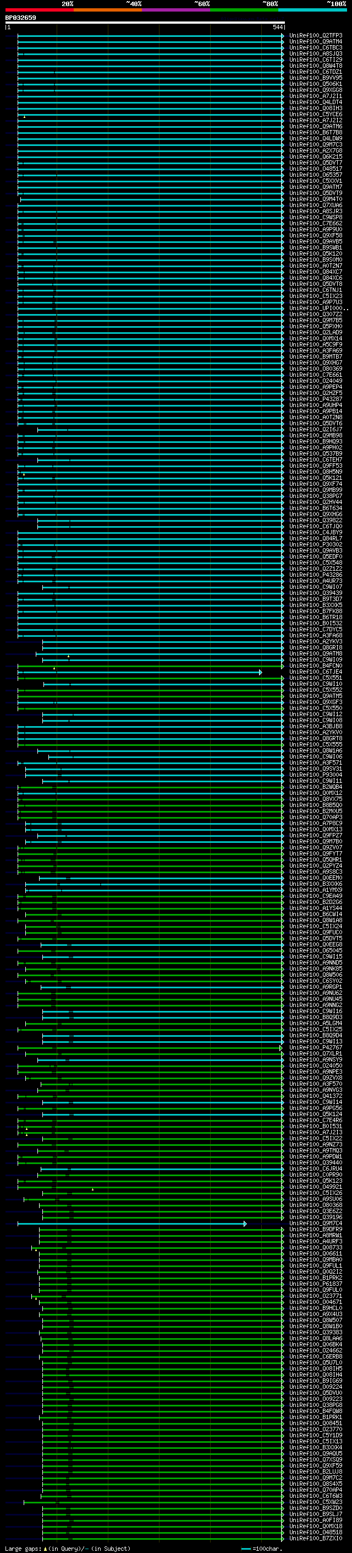Open hit UniRef100_Q8W4T8
Screen dimensions: 352x1553
(x=316, y=66)
